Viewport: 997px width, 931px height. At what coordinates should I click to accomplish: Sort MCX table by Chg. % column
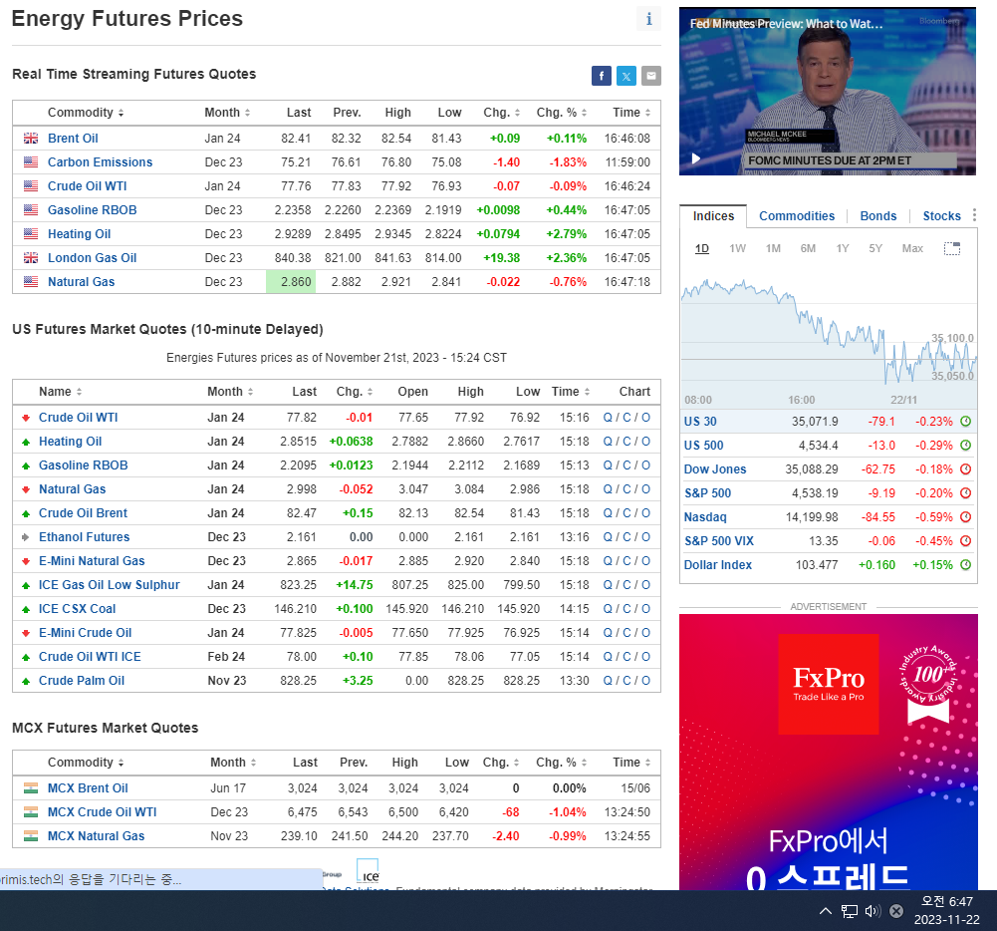(562, 763)
